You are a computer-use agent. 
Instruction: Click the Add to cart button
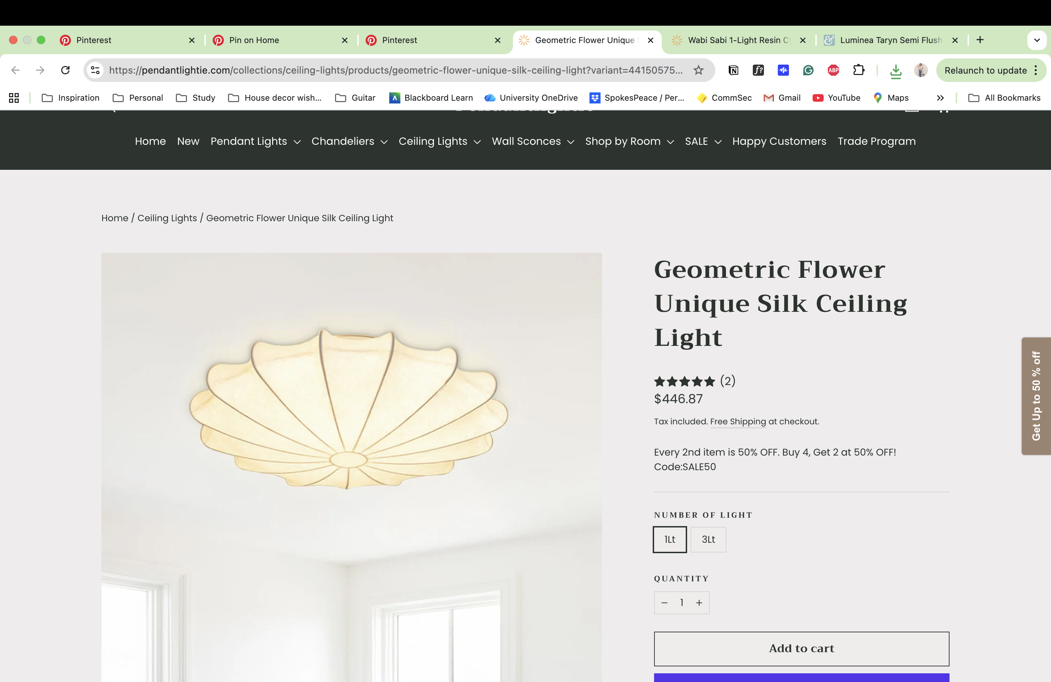pos(801,648)
